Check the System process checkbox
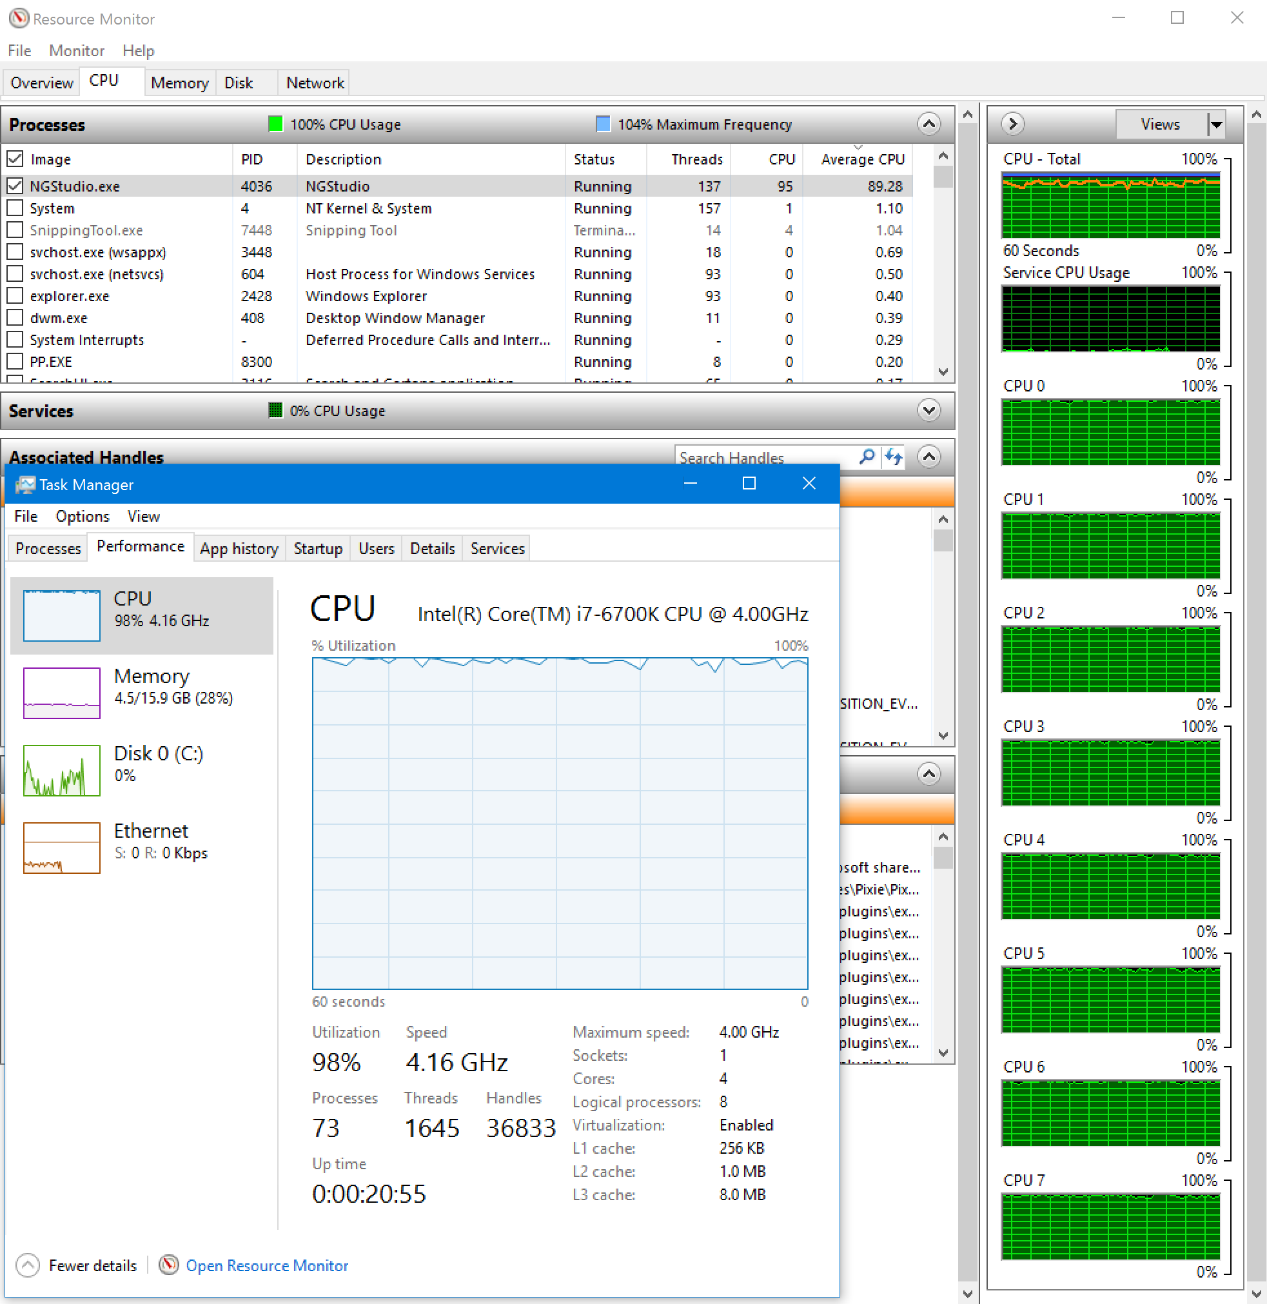 15,208
